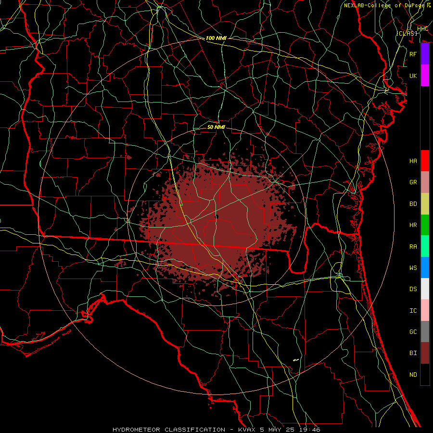Click the HR green legend swatch

425,225
